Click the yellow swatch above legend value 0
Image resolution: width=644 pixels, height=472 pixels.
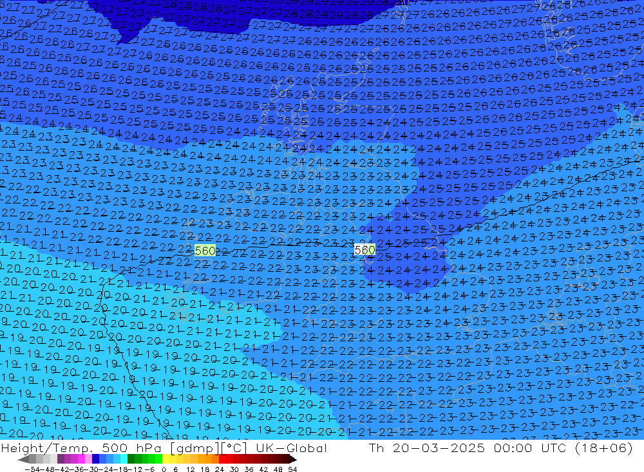coord(166,459)
